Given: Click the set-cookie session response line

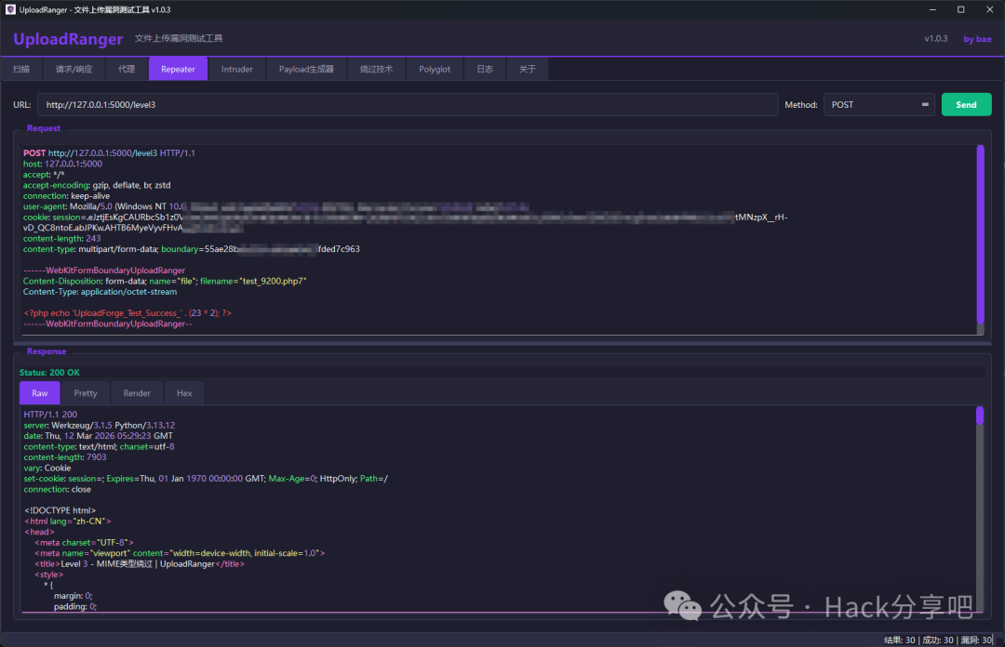Looking at the screenshot, I should coord(206,479).
